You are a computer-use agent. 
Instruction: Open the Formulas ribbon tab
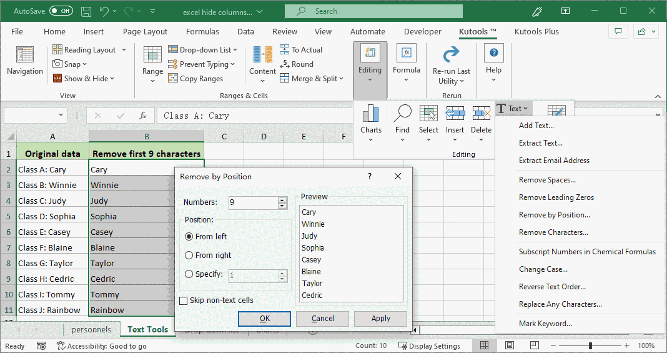(202, 31)
